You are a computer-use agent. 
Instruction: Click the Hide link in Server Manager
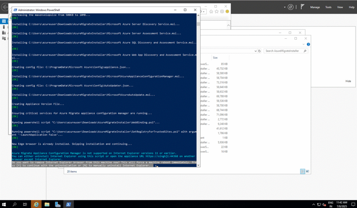[x=348, y=81]
